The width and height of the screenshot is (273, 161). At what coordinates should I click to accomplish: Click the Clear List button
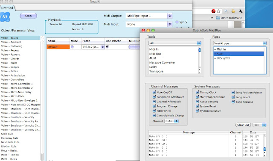coord(243,125)
